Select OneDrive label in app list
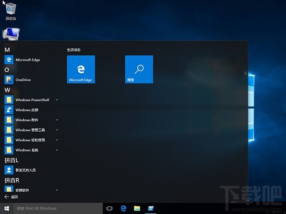The height and width of the screenshot is (214, 286). 23,80
